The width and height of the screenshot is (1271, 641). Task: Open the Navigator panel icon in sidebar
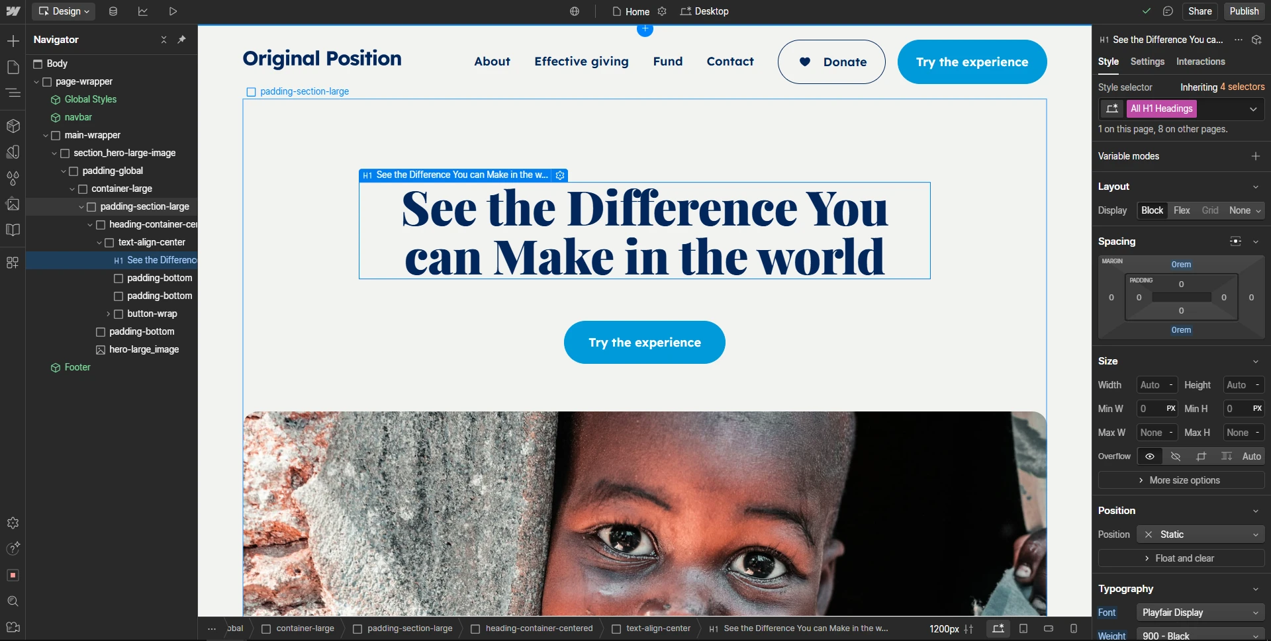[x=13, y=93]
